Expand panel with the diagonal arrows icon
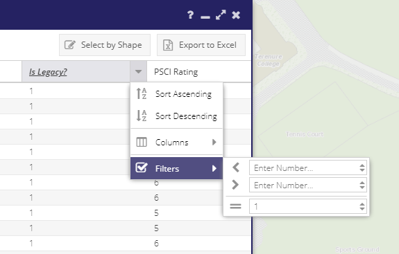The height and width of the screenshot is (254, 399). coord(221,15)
